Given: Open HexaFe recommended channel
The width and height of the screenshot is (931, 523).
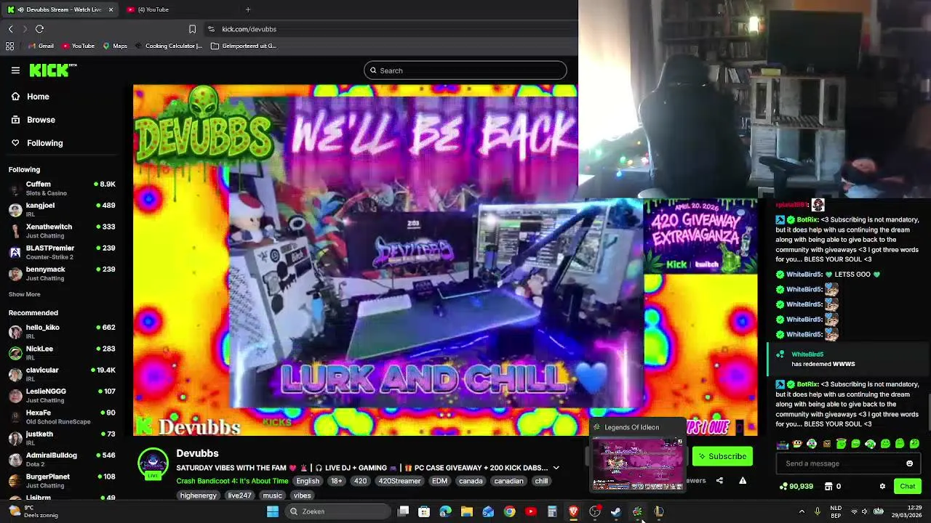Looking at the screenshot, I should click(62, 416).
